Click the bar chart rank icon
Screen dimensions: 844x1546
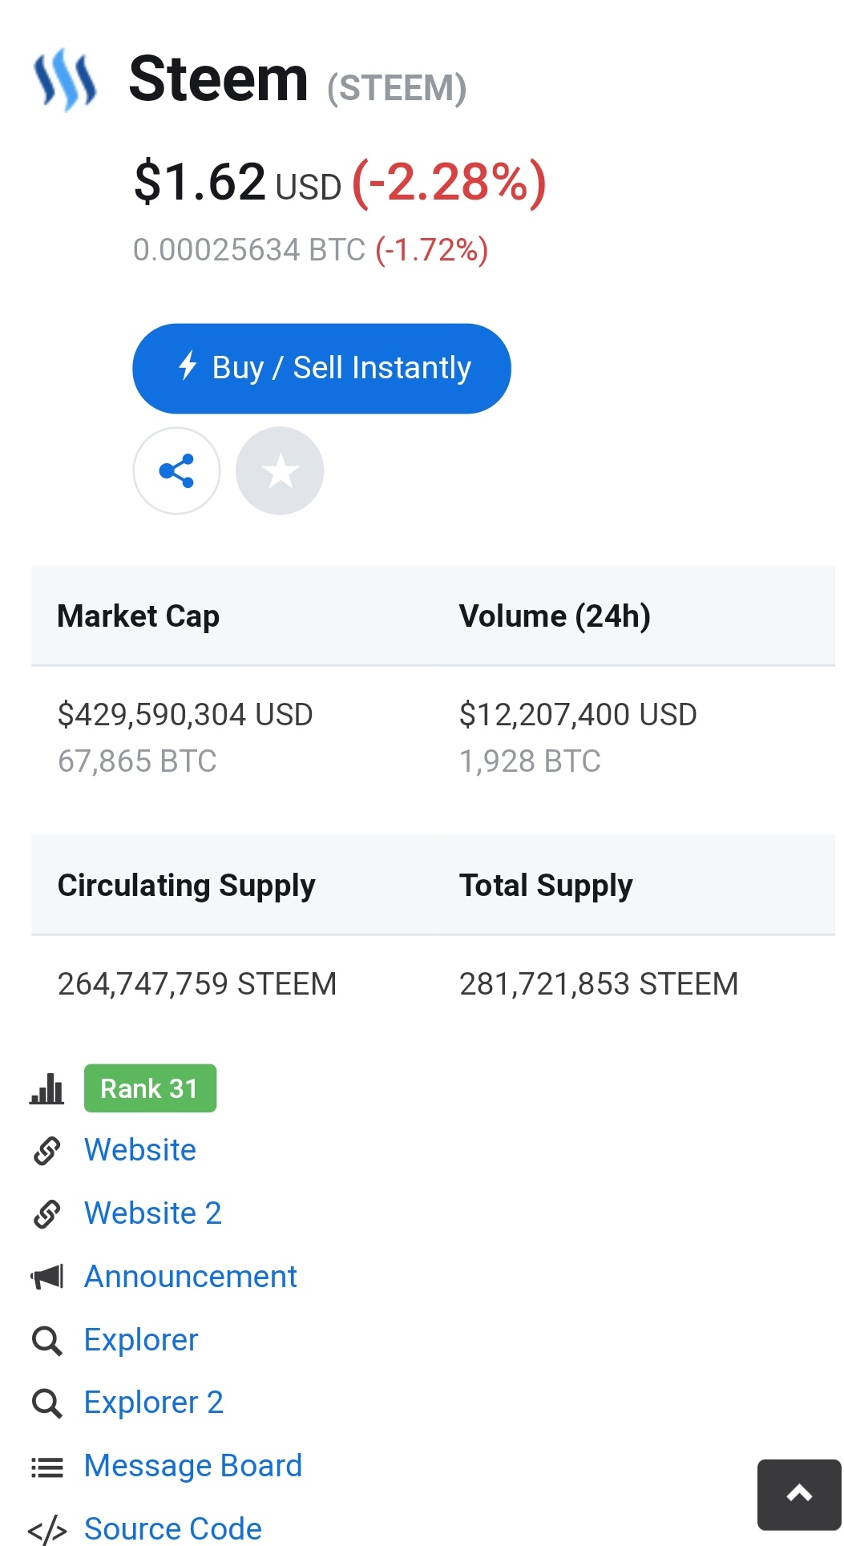(x=46, y=1088)
